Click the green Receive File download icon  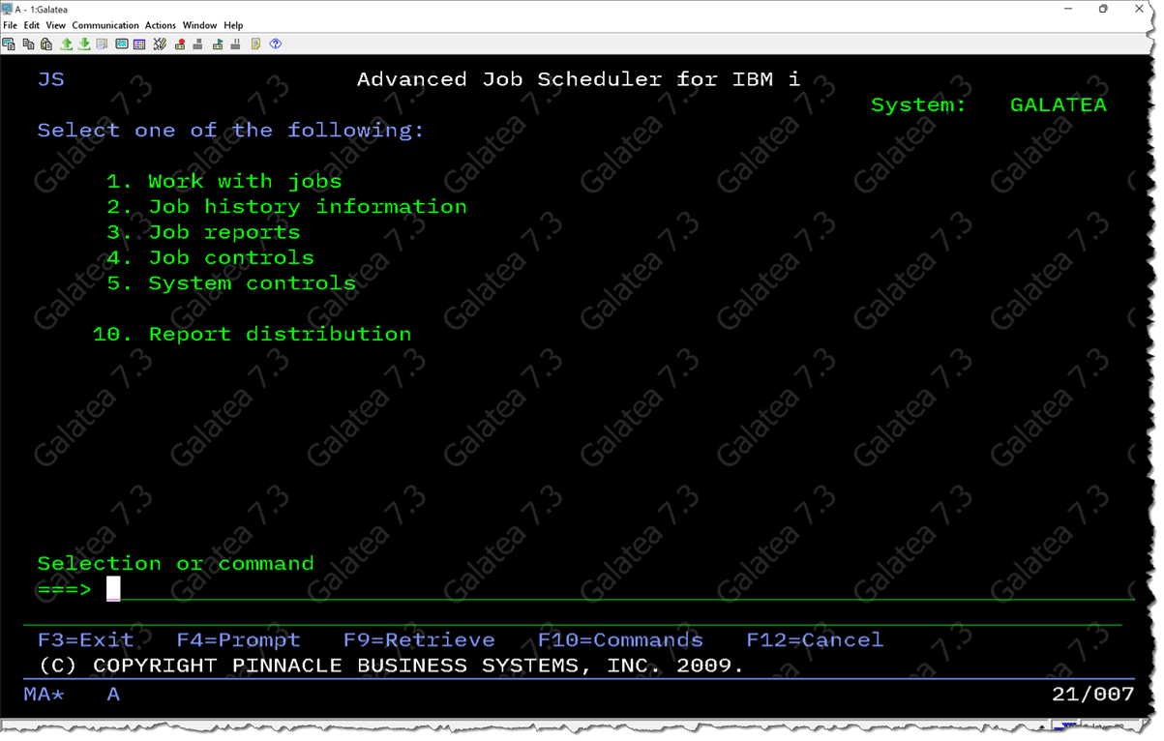pyautogui.click(x=84, y=44)
